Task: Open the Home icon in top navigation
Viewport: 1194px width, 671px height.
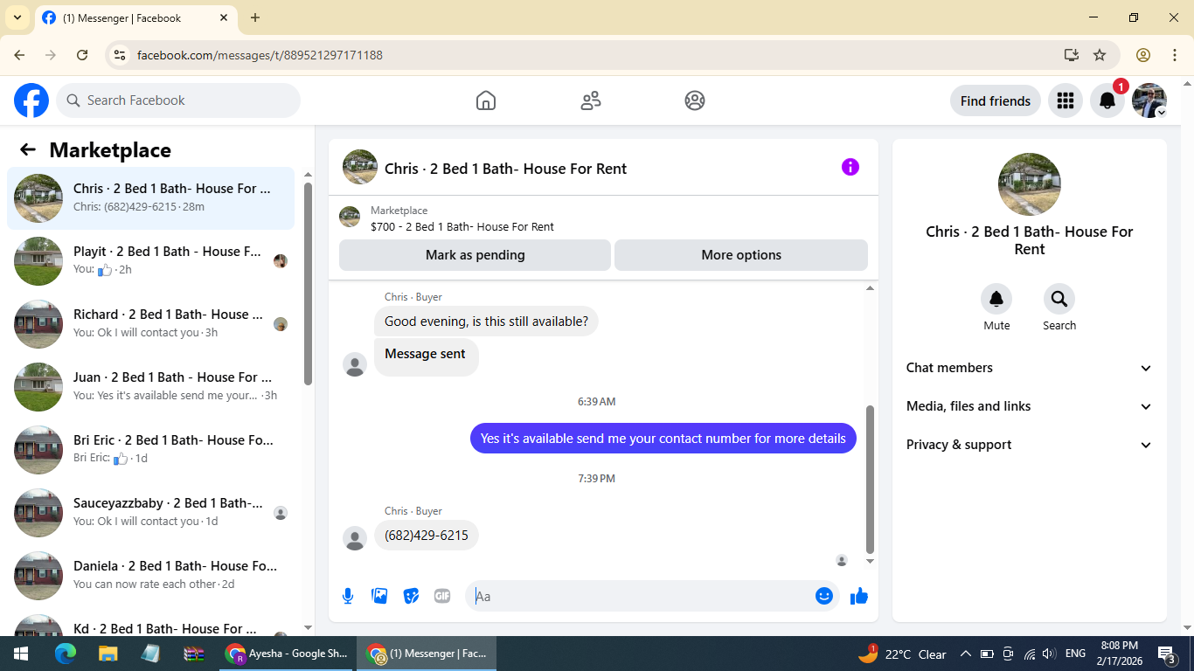Action: point(486,100)
